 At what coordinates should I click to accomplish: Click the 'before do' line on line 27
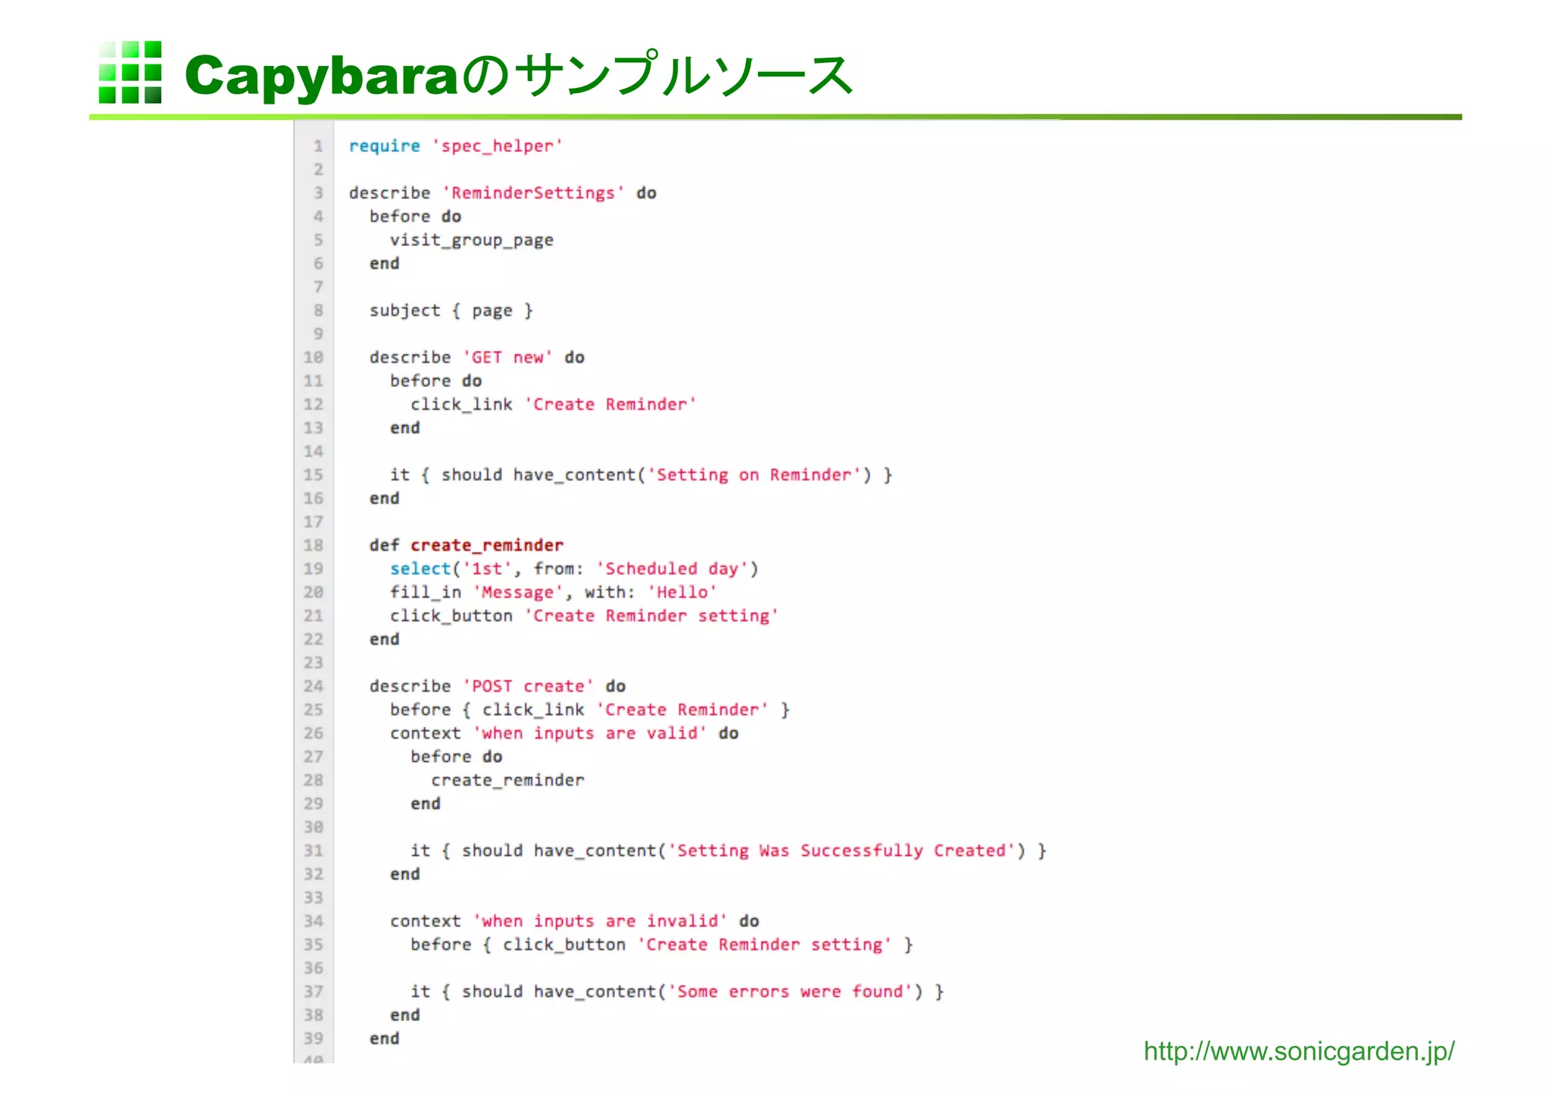click(x=456, y=757)
